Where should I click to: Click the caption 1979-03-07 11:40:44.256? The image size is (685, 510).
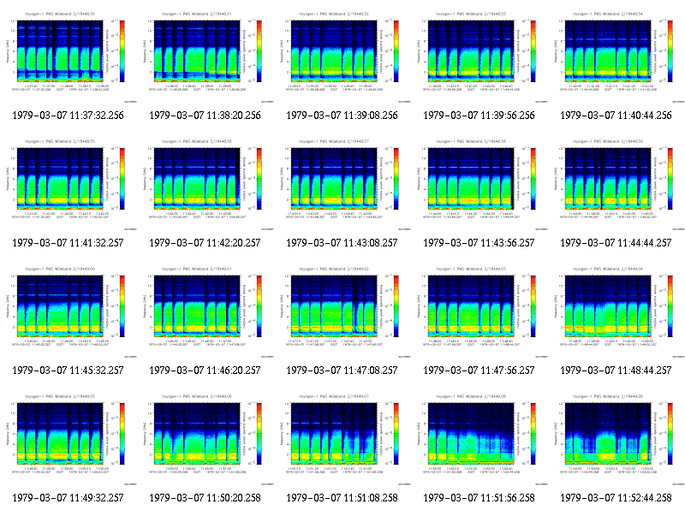(616, 116)
